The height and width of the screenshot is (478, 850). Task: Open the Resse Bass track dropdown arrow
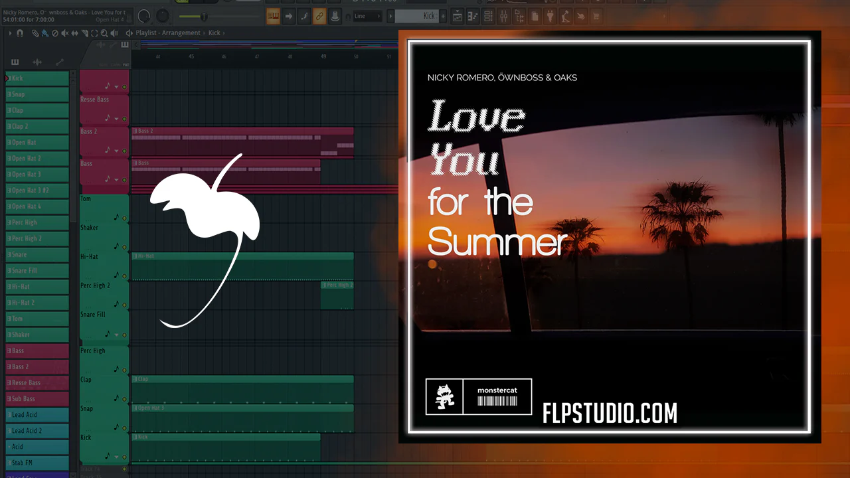116,119
